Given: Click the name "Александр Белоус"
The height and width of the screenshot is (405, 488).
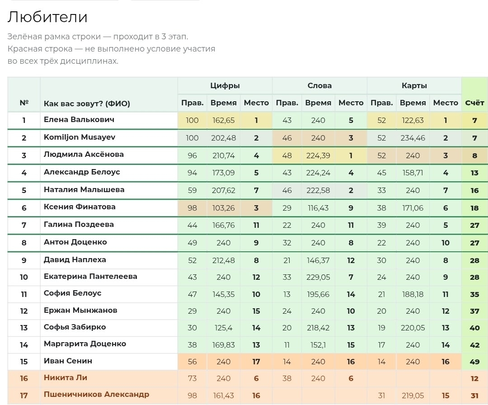Looking at the screenshot, I should click(x=82, y=172).
